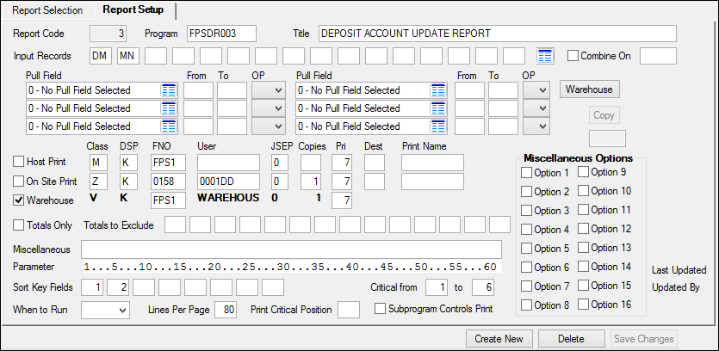Viewport: 719px width, 351px height.
Task: Switch to the Report Selection tab
Action: [x=48, y=10]
